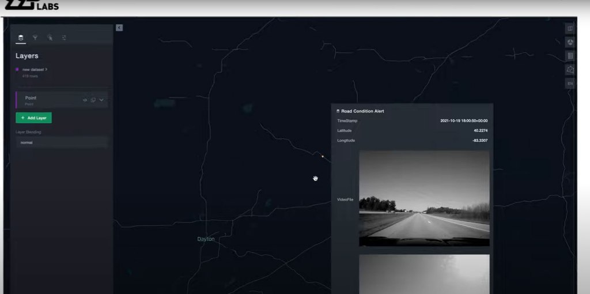Hide the Point layer with eye icon
This screenshot has width=590, height=294.
click(85, 100)
